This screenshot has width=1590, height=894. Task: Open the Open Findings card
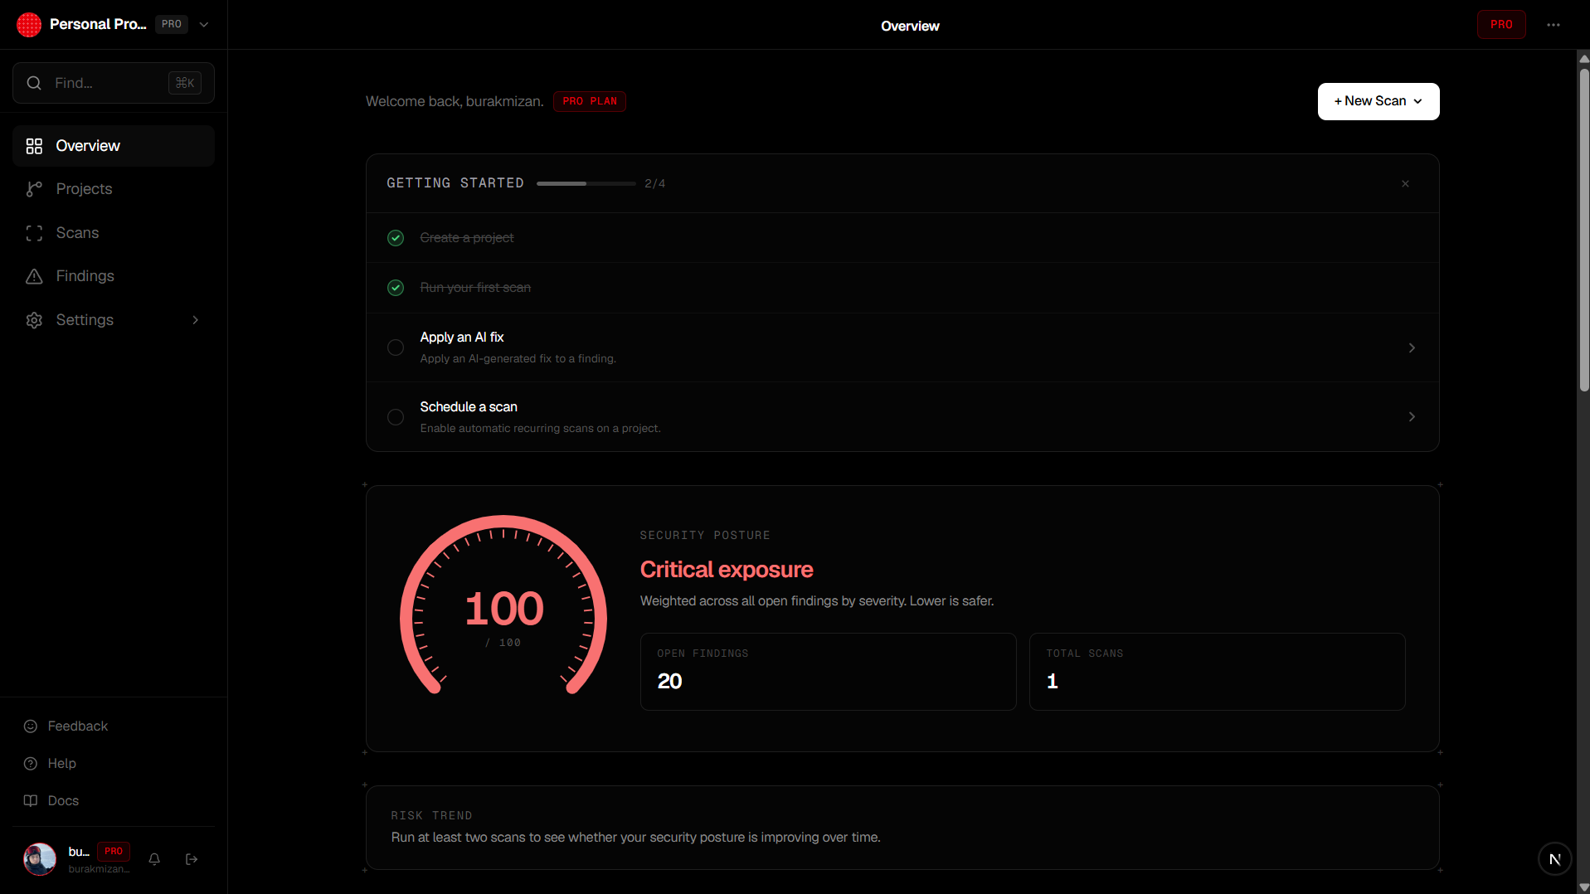point(828,672)
